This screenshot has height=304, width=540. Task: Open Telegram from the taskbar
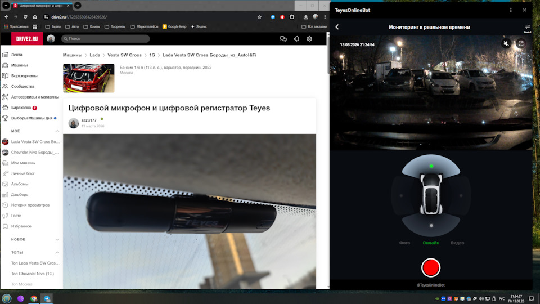(47, 298)
